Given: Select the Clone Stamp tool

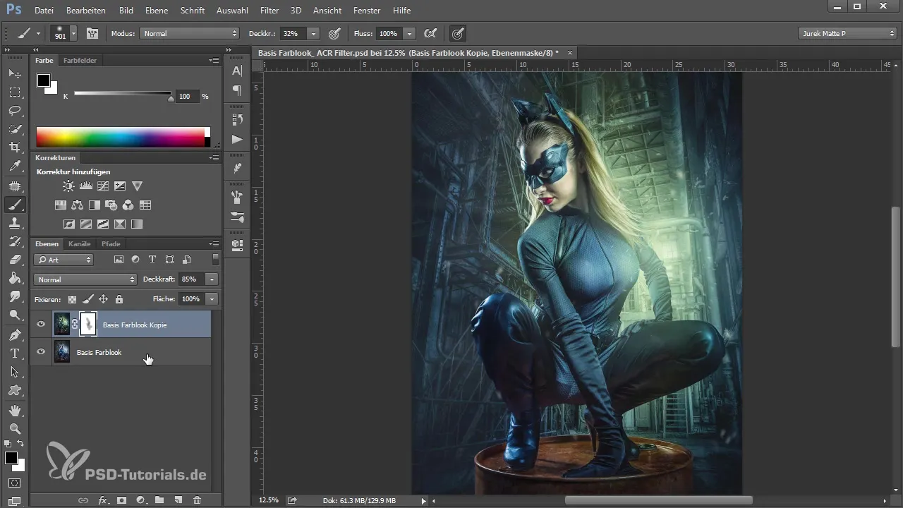Looking at the screenshot, I should [x=15, y=223].
